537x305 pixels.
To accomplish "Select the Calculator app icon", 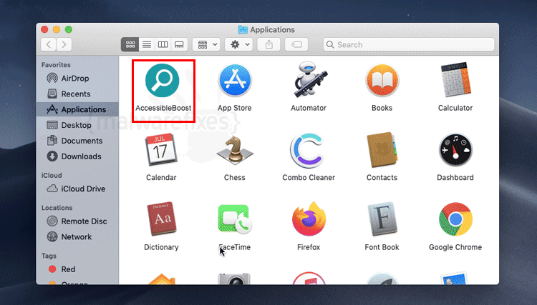I will click(x=455, y=80).
